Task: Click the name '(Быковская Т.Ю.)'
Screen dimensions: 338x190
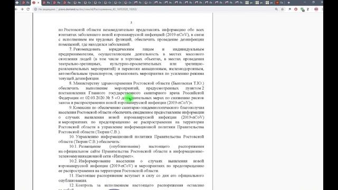Action: click(187, 83)
